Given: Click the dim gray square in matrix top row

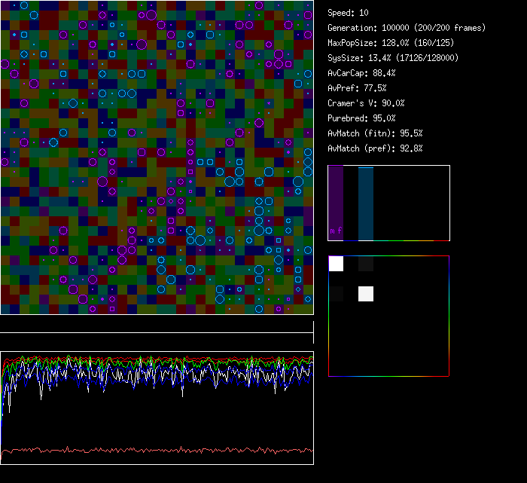Looking at the screenshot, I should 365,264.
